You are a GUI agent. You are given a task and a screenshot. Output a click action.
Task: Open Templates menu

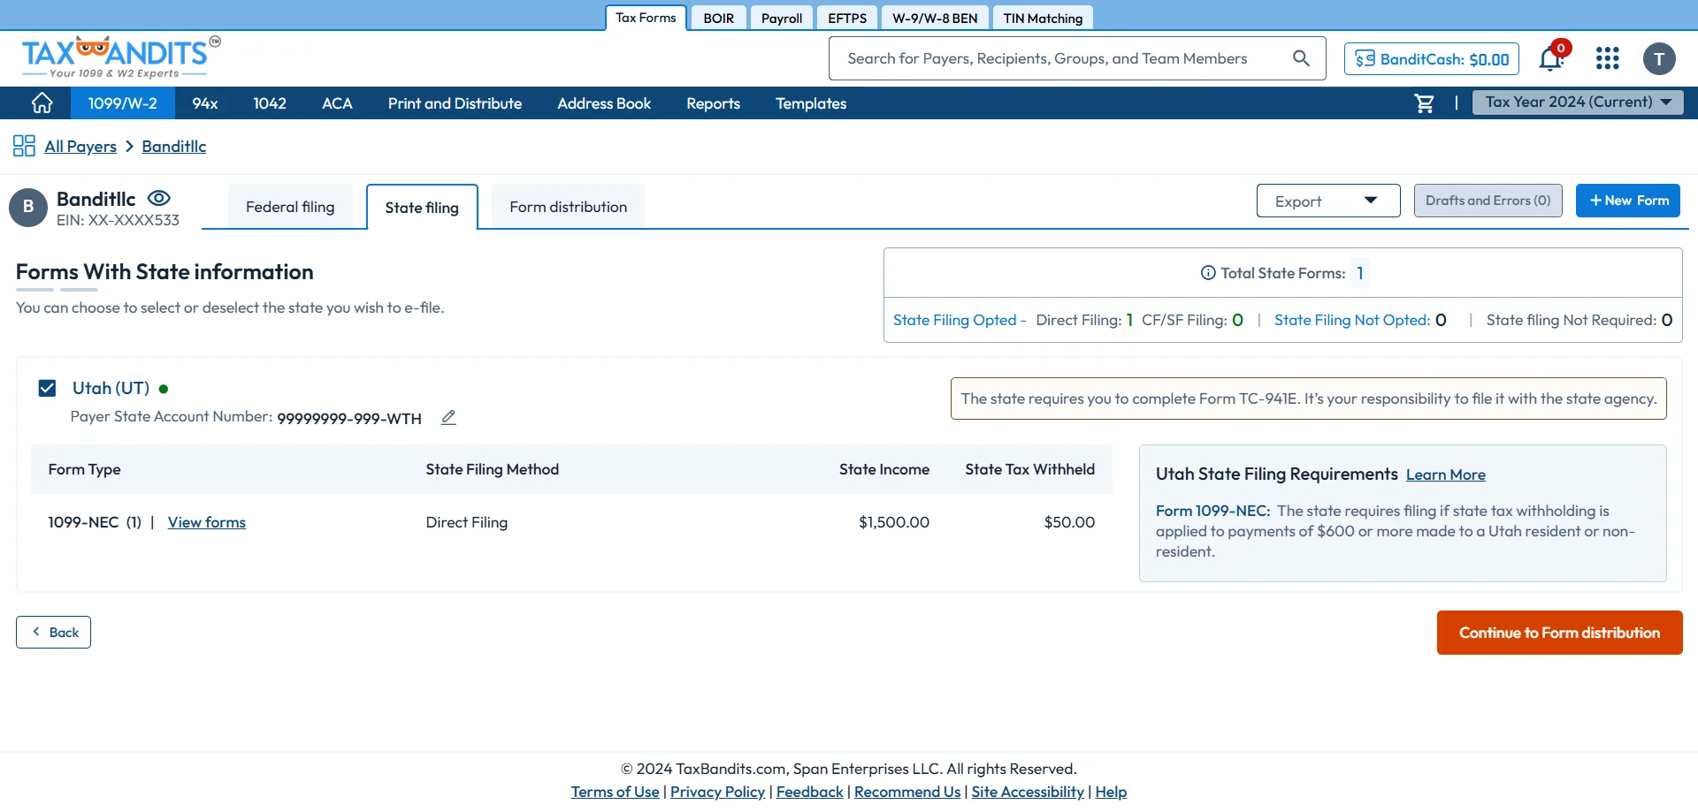tap(811, 103)
